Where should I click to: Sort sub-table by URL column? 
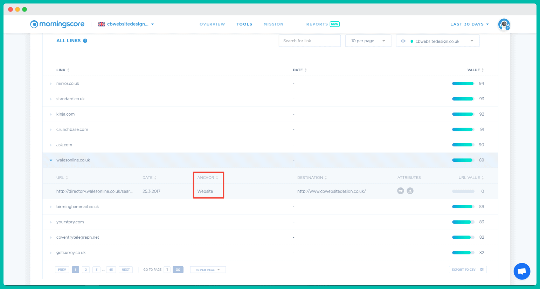(62, 178)
